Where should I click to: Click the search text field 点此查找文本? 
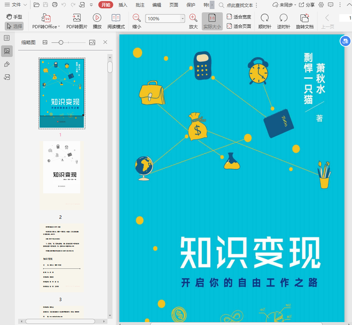pyautogui.click(x=240, y=5)
